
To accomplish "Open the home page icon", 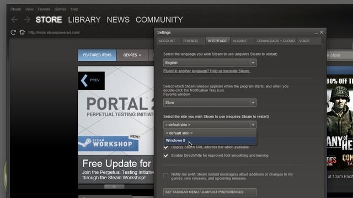I will [22, 32].
